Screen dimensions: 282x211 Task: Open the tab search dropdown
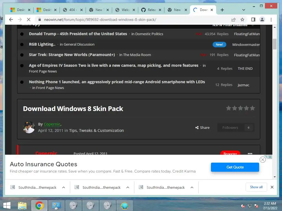244,10
